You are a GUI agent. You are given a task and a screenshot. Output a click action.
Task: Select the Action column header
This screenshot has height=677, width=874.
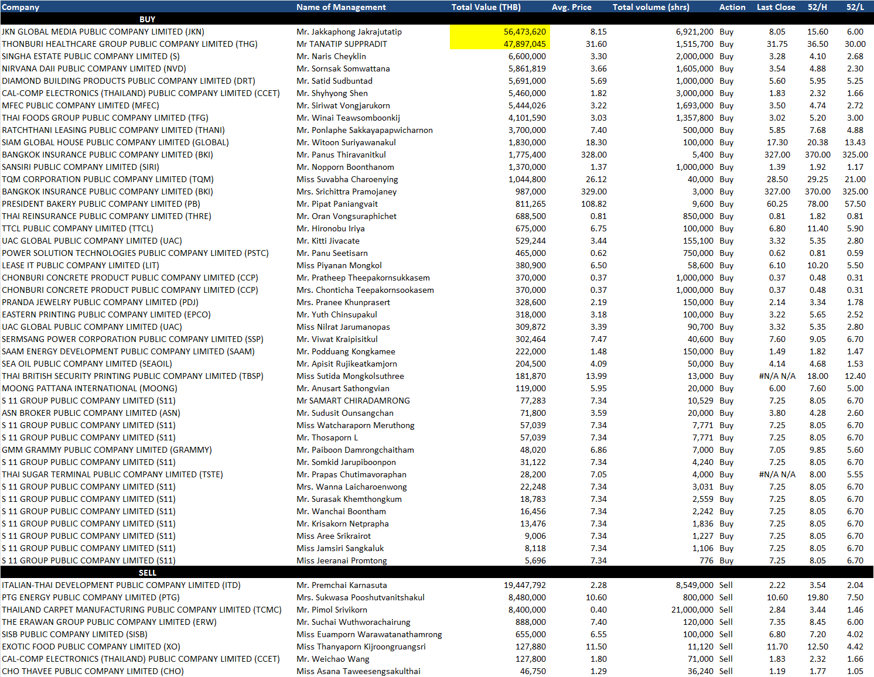click(732, 7)
